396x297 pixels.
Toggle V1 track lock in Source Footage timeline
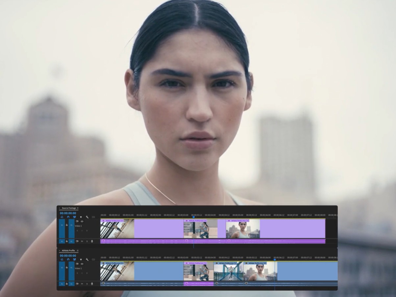point(66,225)
